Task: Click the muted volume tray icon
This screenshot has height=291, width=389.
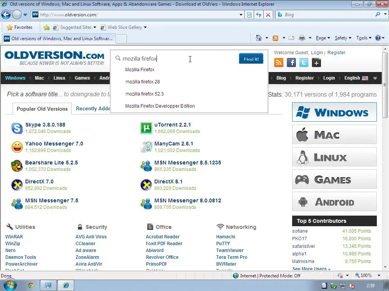Action: 351,286
